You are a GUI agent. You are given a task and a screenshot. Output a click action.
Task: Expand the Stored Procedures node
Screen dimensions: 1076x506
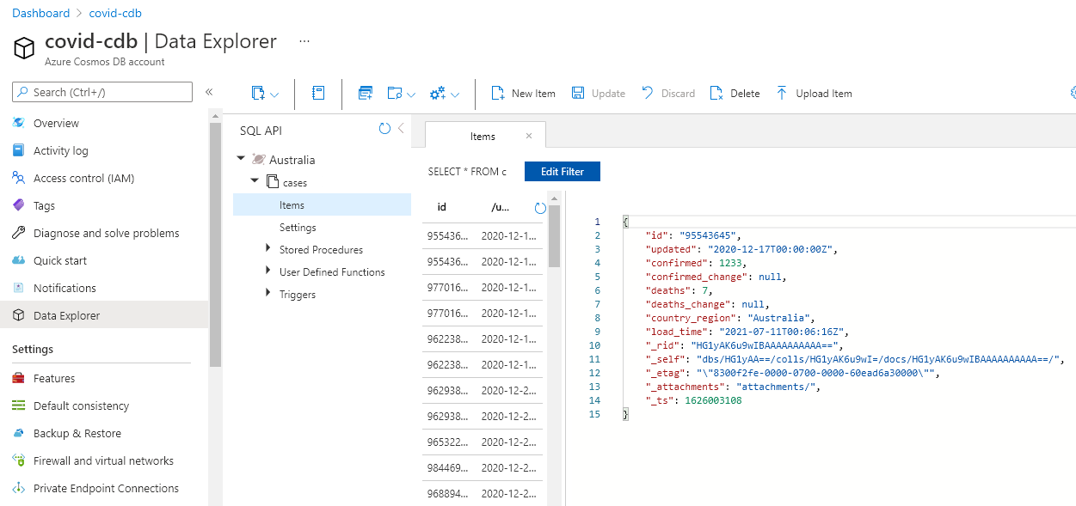pyautogui.click(x=268, y=249)
